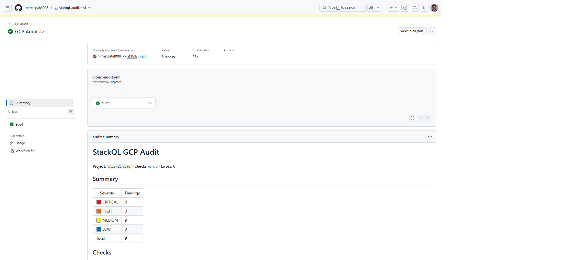Zoom in the workflow graph
Image resolution: width=583 pixels, height=260 pixels.
click(428, 118)
